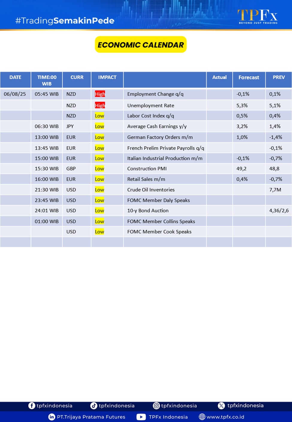Click the TIME:00 WIB column header
This screenshot has height=422, width=292.
point(47,80)
